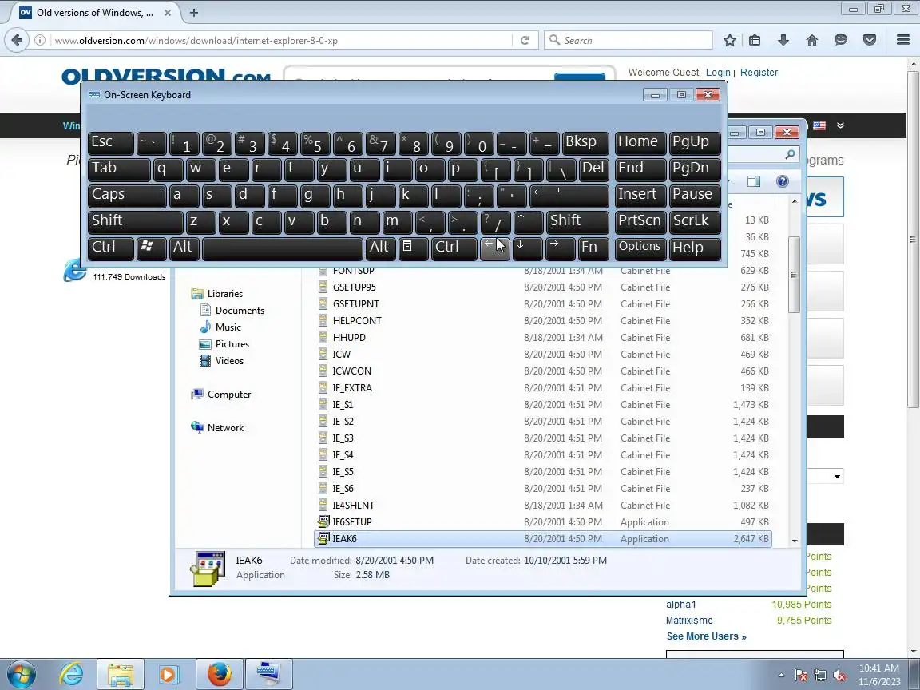Click the up arrow key on keyboard

(x=527, y=222)
